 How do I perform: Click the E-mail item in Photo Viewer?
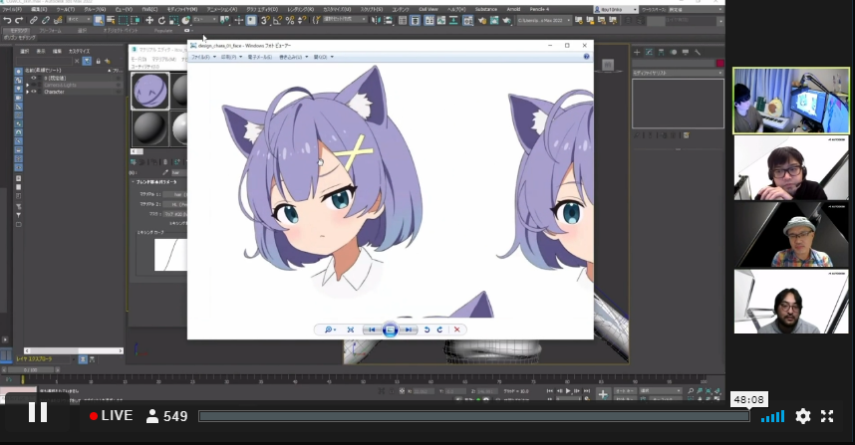click(259, 57)
